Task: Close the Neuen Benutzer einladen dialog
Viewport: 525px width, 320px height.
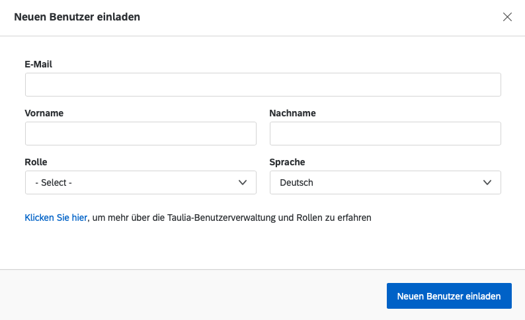Action: pyautogui.click(x=507, y=17)
